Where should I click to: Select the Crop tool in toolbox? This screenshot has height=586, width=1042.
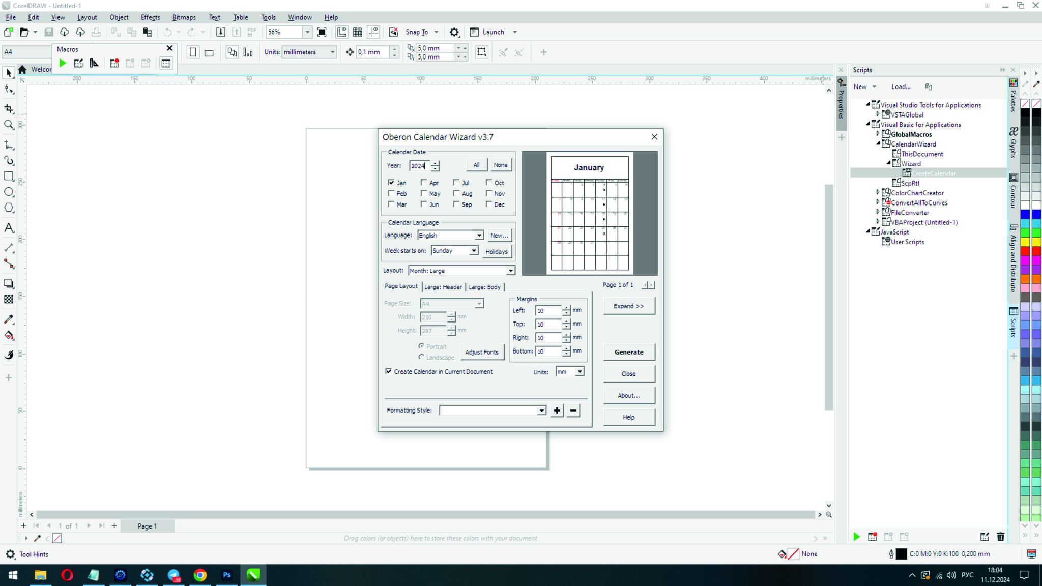[x=9, y=108]
